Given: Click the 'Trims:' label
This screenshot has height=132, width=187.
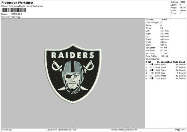Looking at the screenshot, I should click(x=148, y=28).
